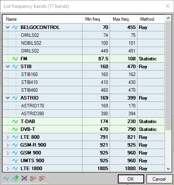Viewport: 174px width, 185px height.
Task: Click the blue wave icon beside GSM-R 900
Action: coord(15,145)
